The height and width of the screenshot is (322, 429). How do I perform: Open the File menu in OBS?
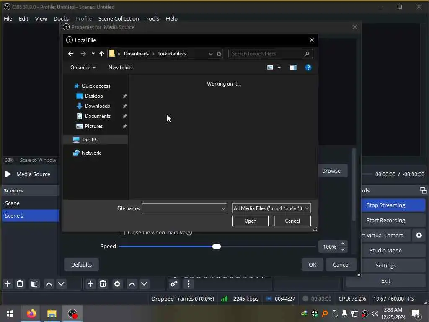point(8,18)
